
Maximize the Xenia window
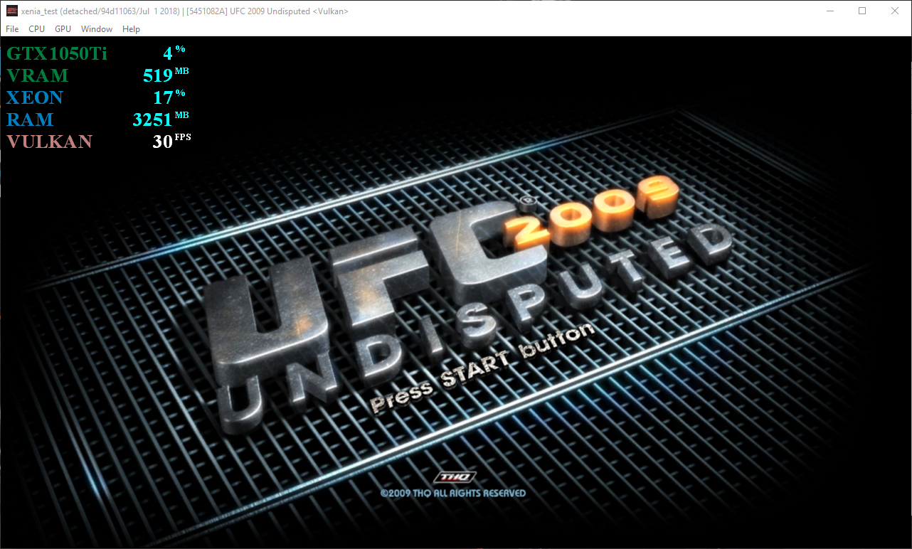(x=862, y=11)
